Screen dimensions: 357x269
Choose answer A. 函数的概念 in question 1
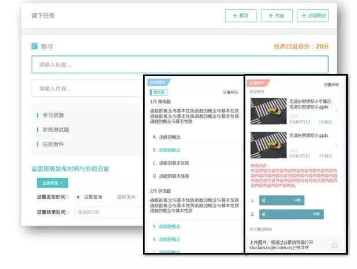click(168, 136)
